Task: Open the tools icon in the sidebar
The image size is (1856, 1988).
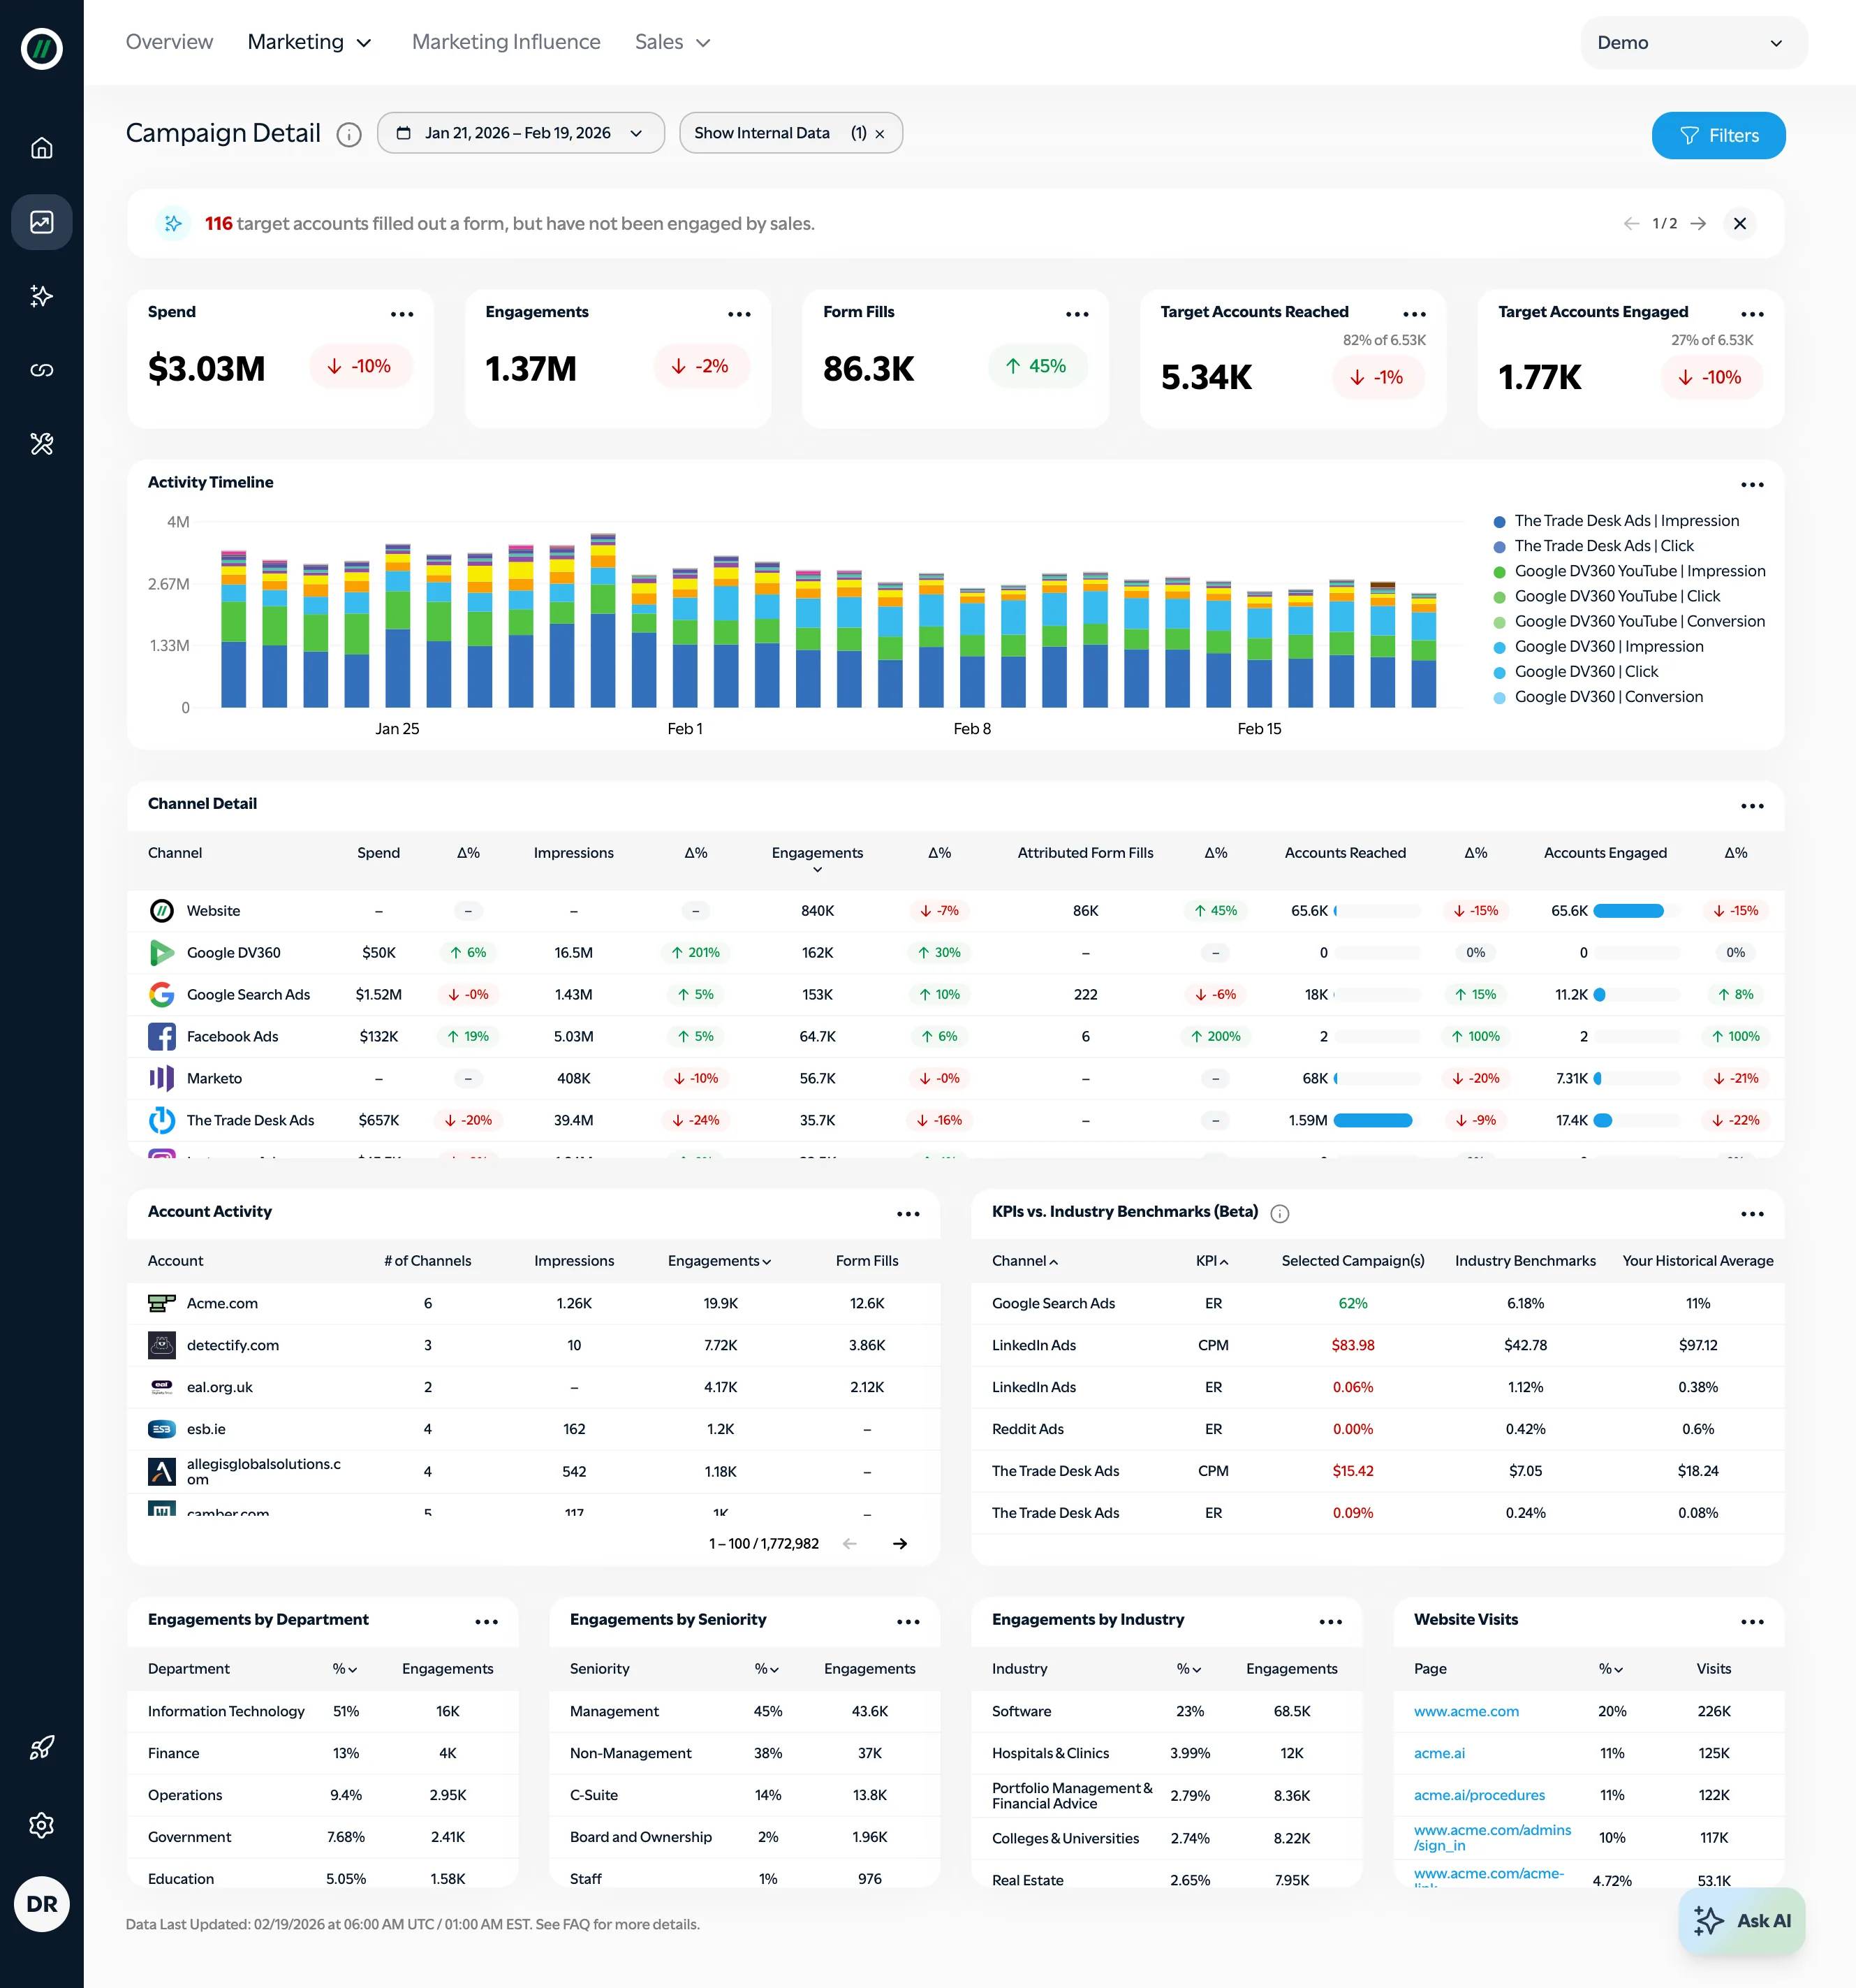Action: (x=42, y=444)
